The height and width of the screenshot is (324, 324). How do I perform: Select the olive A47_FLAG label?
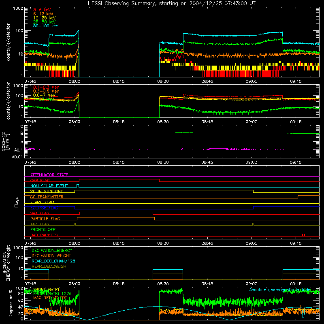[40, 224]
